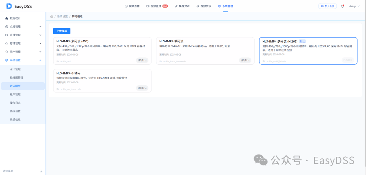Open the 视频会议 top navigation tab

point(204,6)
